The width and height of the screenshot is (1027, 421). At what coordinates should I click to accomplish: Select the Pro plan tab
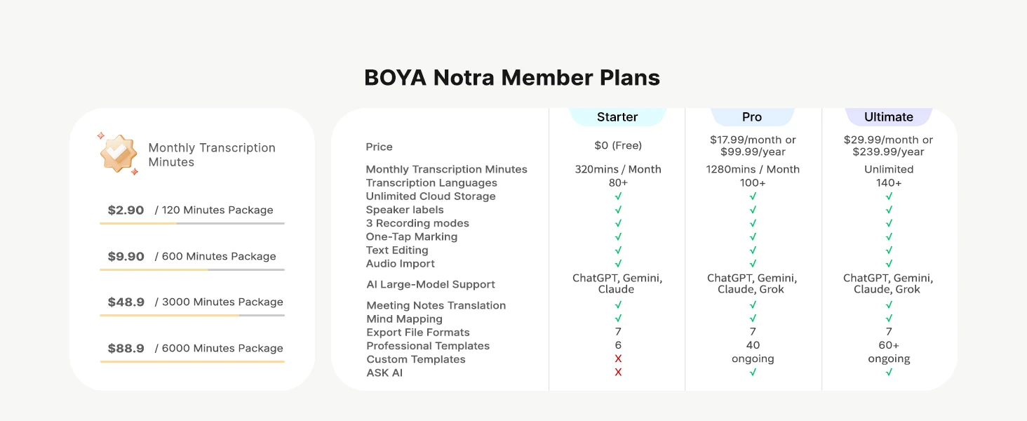pos(752,116)
